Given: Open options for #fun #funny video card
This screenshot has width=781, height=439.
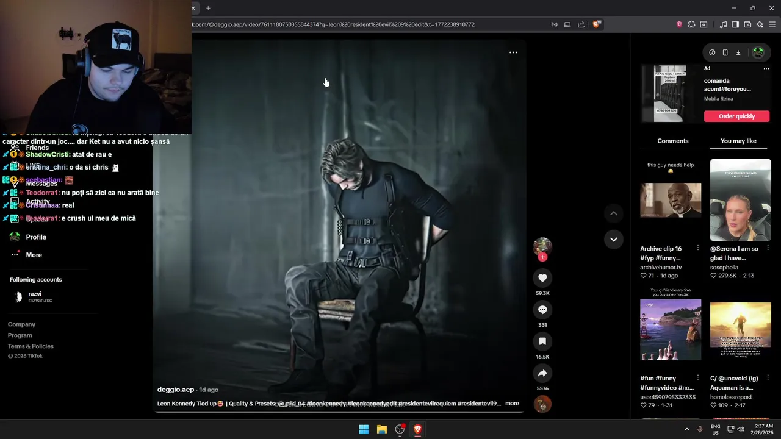Looking at the screenshot, I should [x=698, y=378].
